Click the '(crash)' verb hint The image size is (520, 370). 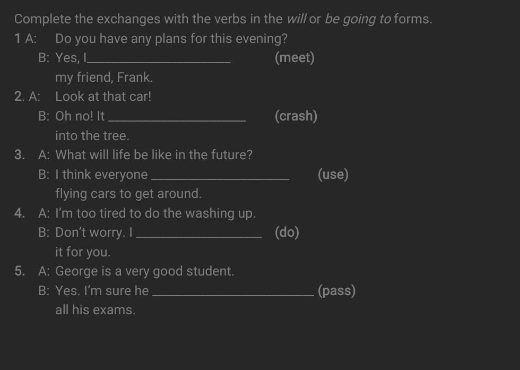[x=296, y=116]
